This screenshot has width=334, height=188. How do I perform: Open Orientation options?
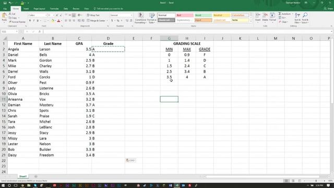(80, 15)
